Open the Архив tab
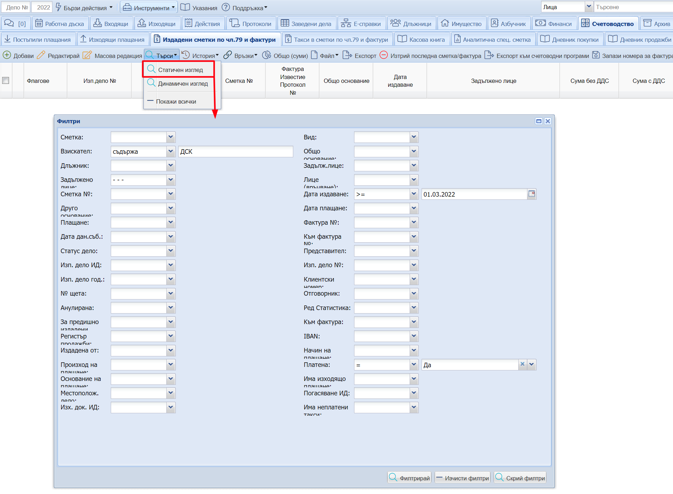 pos(657,24)
